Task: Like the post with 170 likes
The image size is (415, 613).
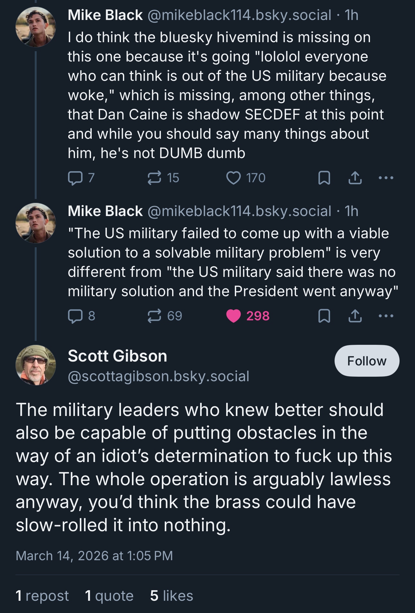Action: click(x=234, y=178)
